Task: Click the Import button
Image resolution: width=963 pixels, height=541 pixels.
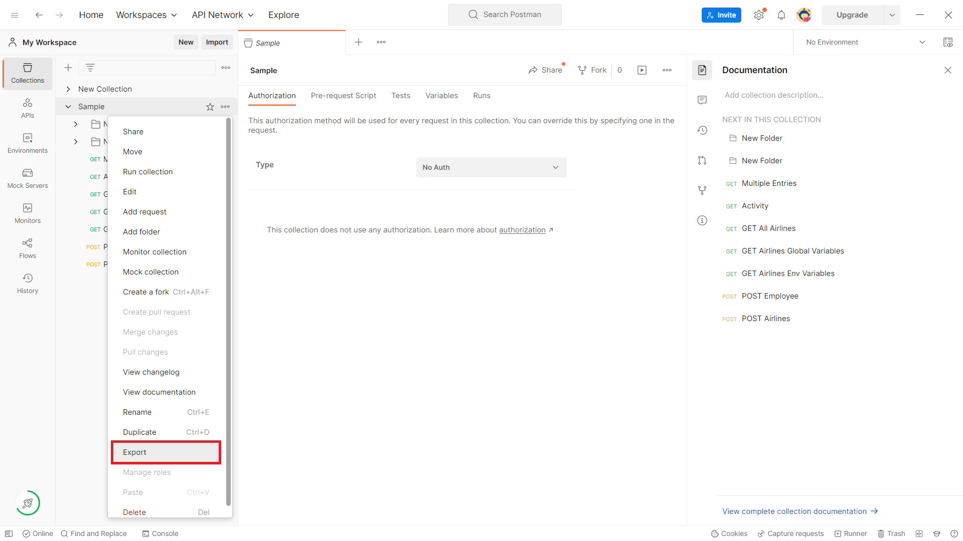Action: point(217,42)
